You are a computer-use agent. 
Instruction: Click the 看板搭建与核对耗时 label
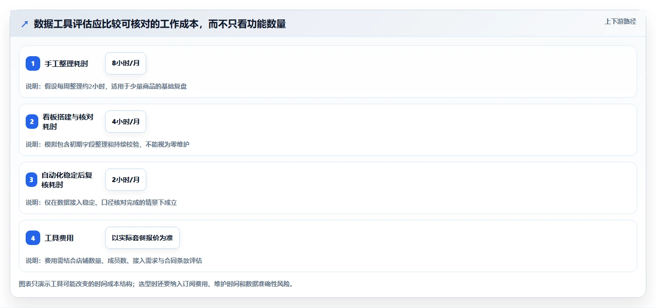tap(67, 122)
